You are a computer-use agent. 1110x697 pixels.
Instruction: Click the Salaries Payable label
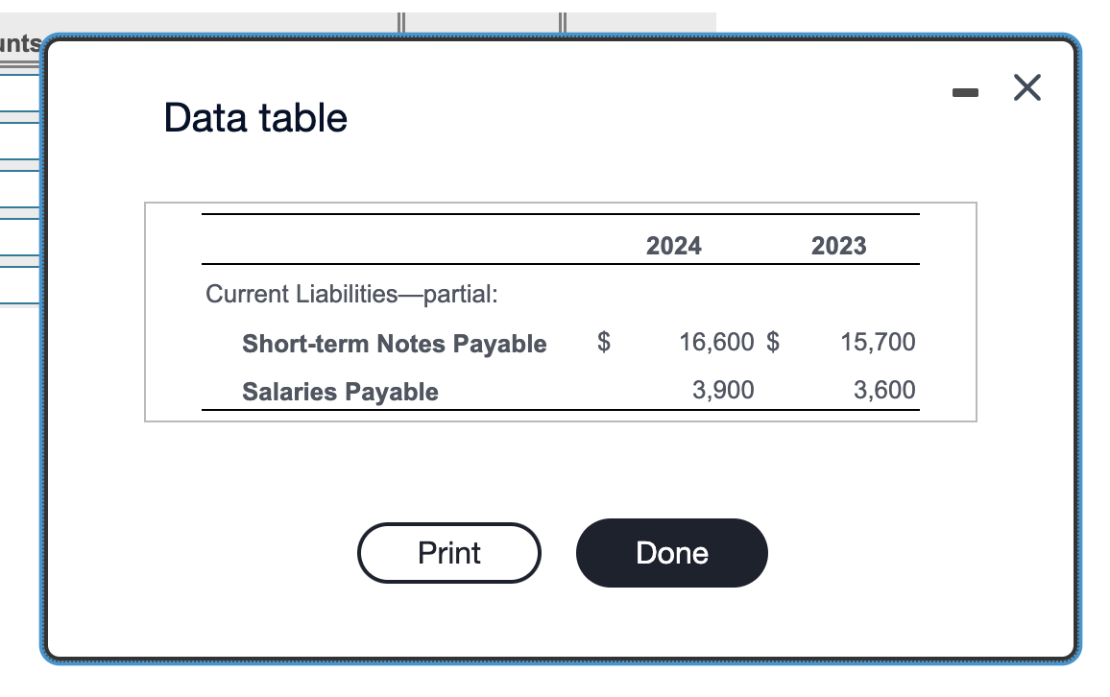(340, 392)
